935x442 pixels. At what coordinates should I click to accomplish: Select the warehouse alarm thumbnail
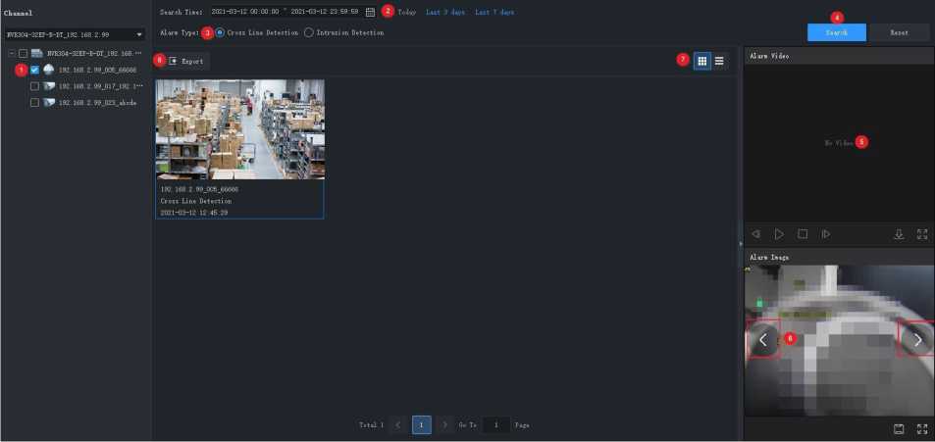239,129
